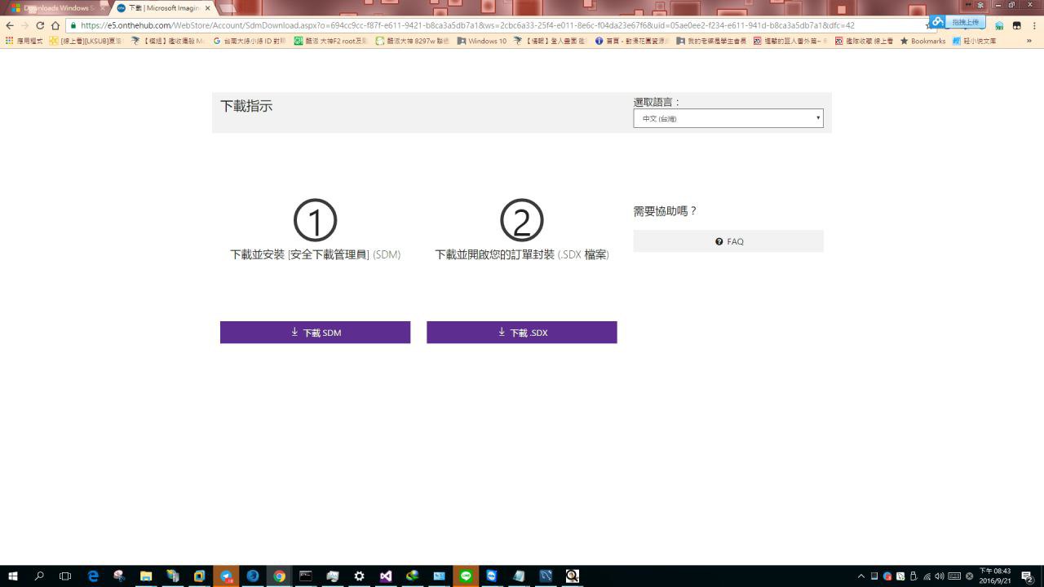Reload the page with the refresh icon
The height and width of the screenshot is (587, 1044).
tap(40, 25)
